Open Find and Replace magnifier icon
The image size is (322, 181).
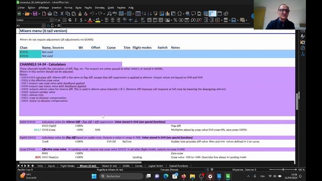[x=109, y=14]
